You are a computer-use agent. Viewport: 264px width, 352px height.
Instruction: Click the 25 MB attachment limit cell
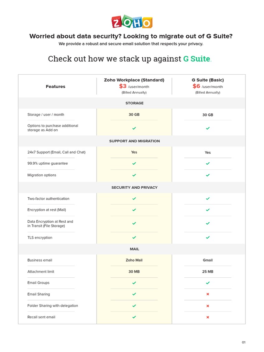click(208, 272)
